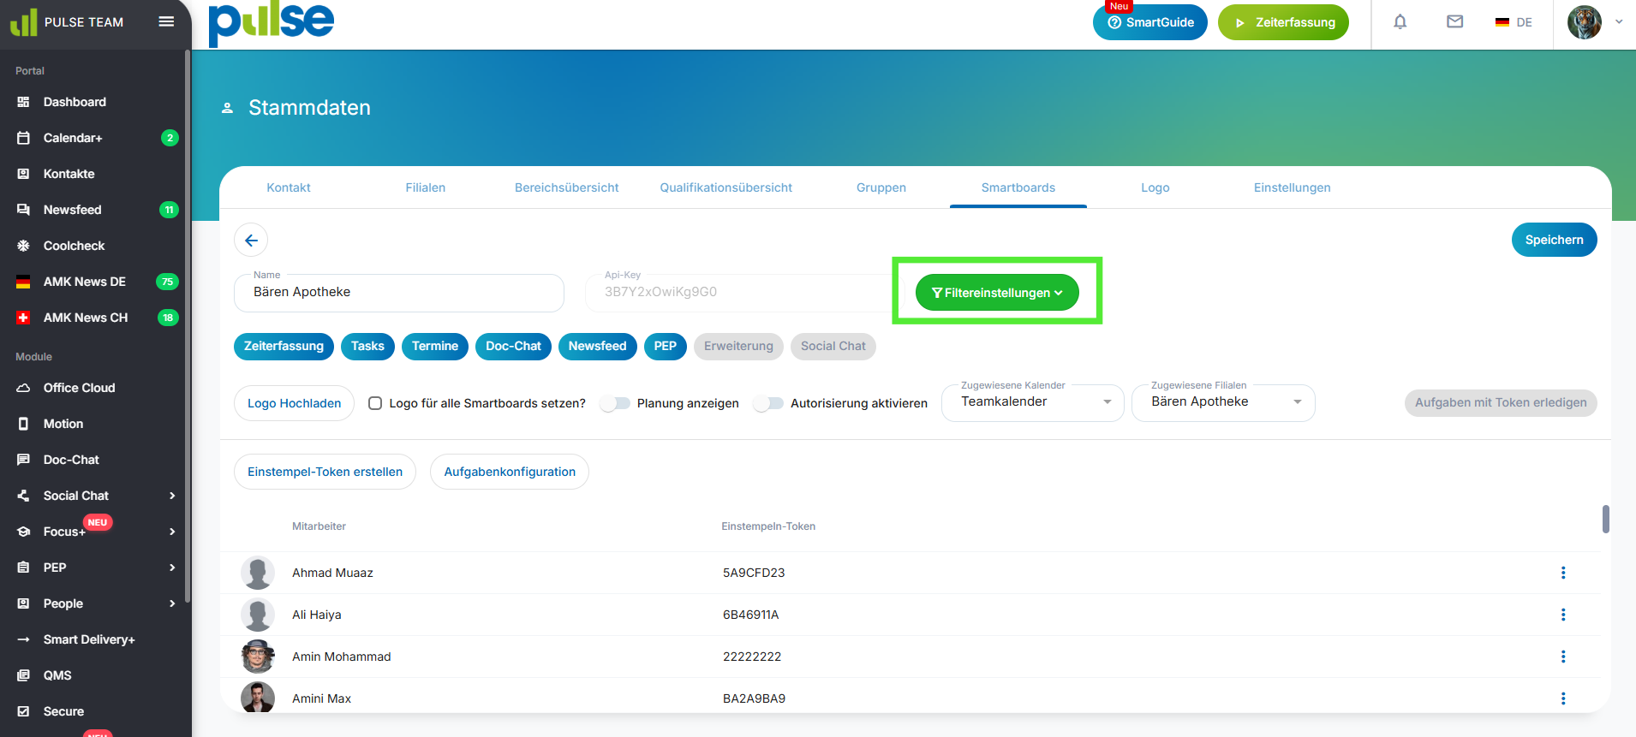Click the Dashboard sidebar icon
The image size is (1636, 737).
click(24, 102)
